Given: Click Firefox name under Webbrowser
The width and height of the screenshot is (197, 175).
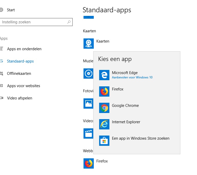Looking at the screenshot, I should (102, 161).
